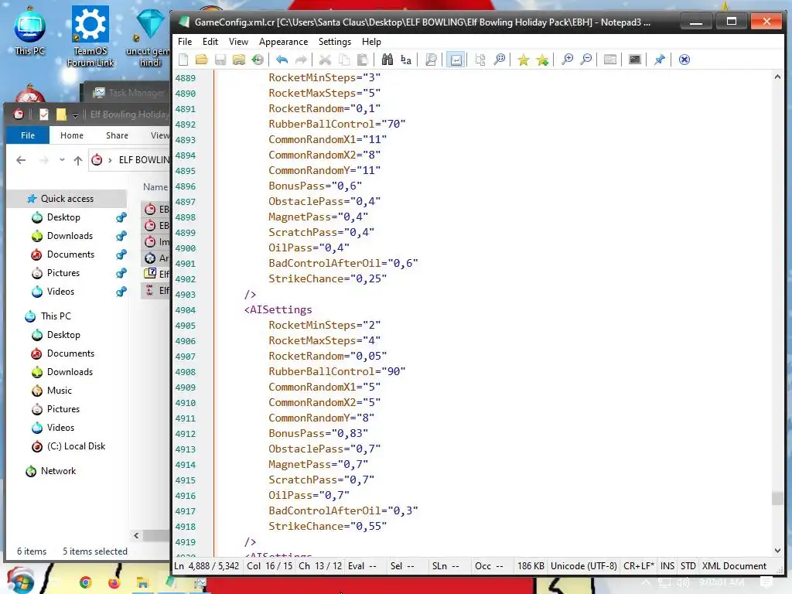This screenshot has height=594, width=792.
Task: Click the yellow star Favorites icon
Action: coord(524,60)
